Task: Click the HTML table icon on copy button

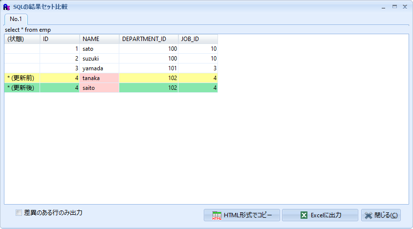Action: click(x=217, y=215)
